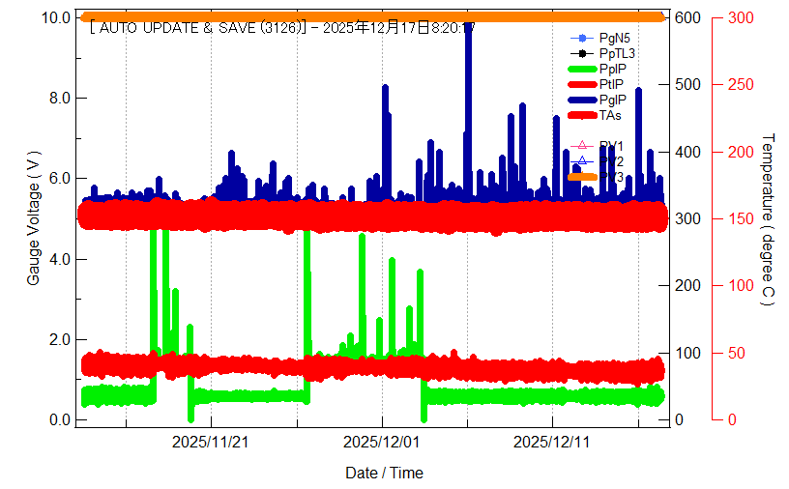Click the Date / Time axis label
Viewport: 789px width, 489px height.
pyautogui.click(x=384, y=473)
